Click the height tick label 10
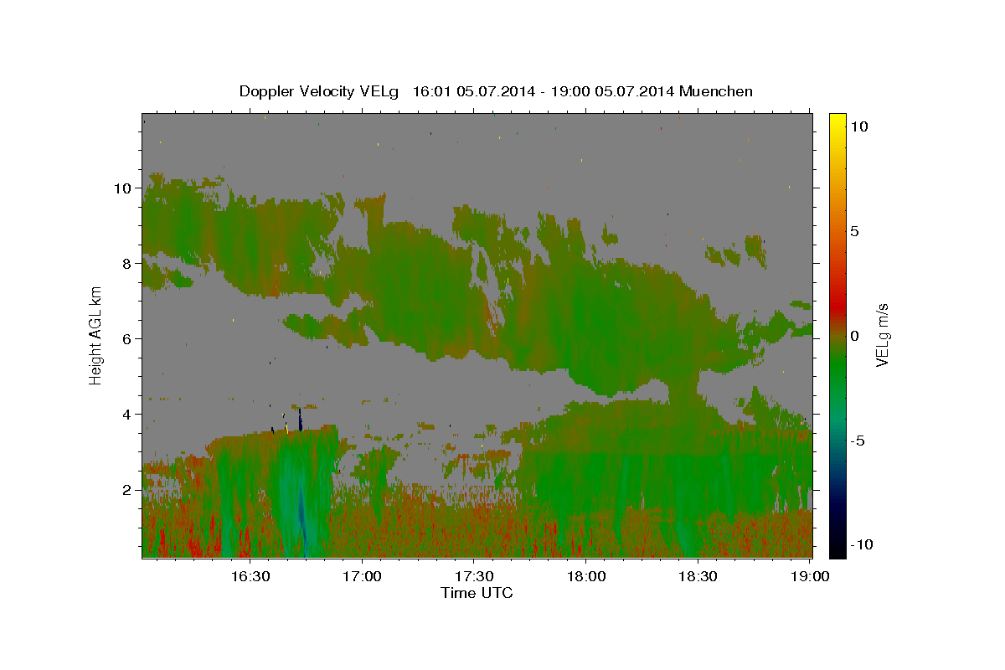The width and height of the screenshot is (1005, 670). pos(123,188)
